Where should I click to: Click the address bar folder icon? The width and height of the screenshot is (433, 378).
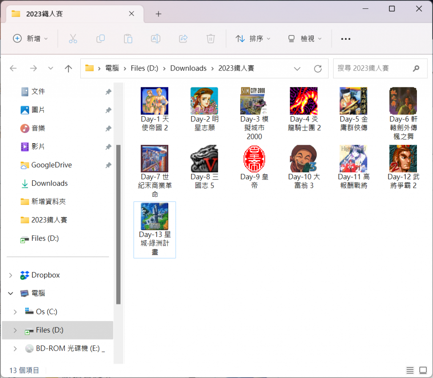89,68
